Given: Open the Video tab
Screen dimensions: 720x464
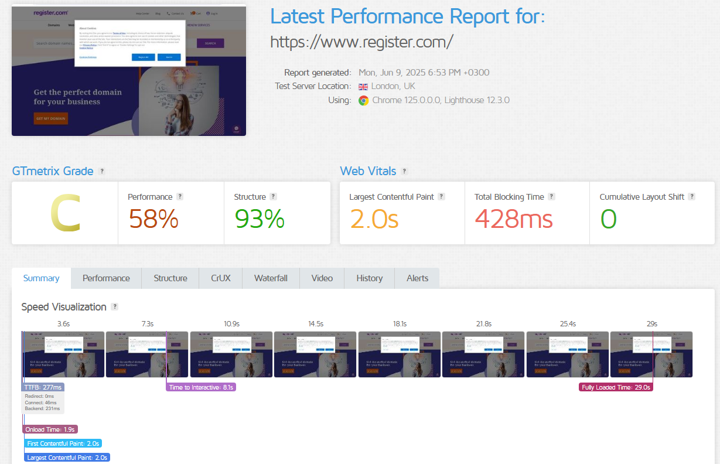Looking at the screenshot, I should (x=322, y=278).
